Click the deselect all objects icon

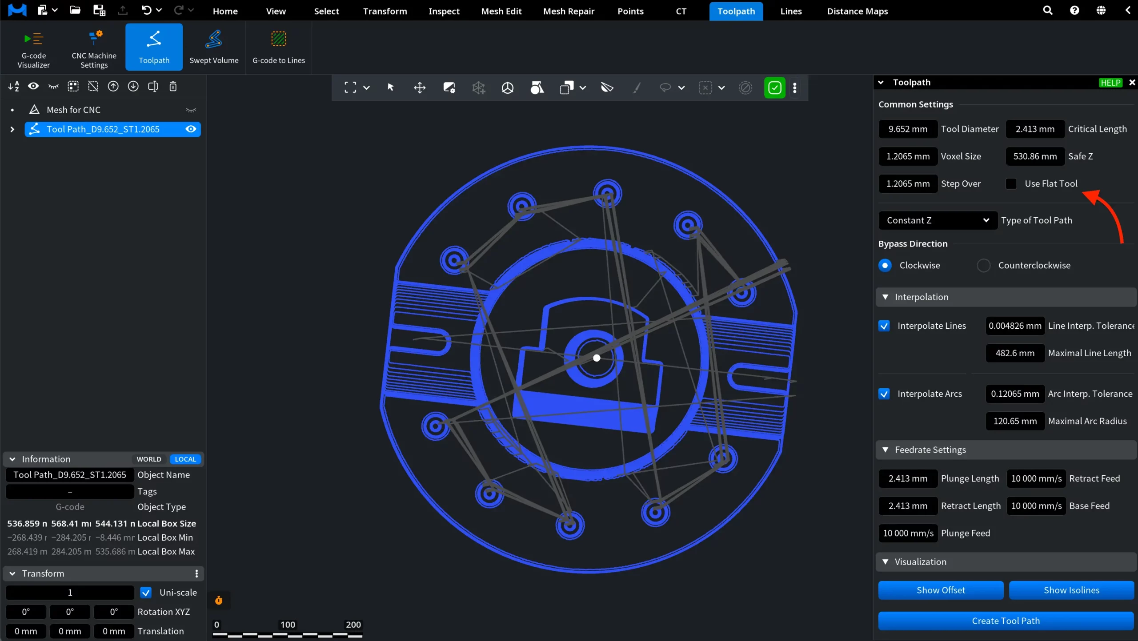[93, 86]
